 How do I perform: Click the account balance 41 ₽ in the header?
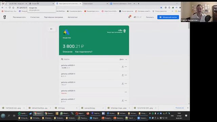[x=137, y=17]
